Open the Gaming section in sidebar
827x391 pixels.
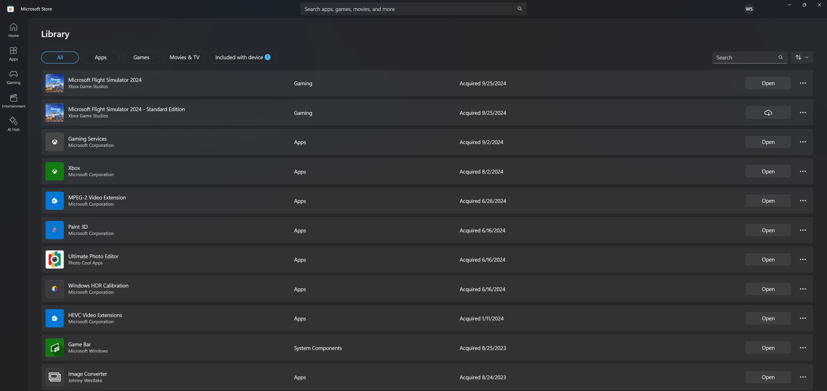[x=13, y=78]
